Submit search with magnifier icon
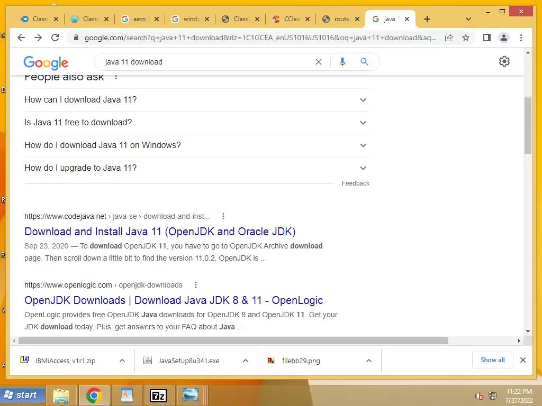The width and height of the screenshot is (542, 406). tap(364, 62)
